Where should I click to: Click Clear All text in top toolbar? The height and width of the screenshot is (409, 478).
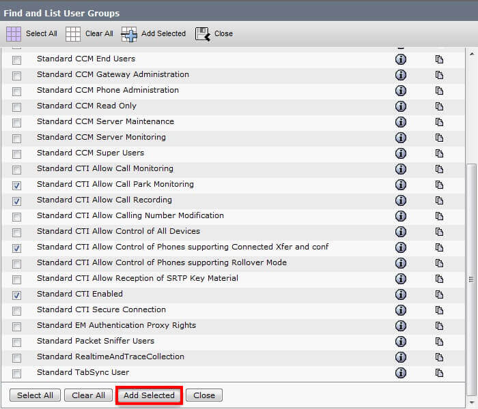99,33
